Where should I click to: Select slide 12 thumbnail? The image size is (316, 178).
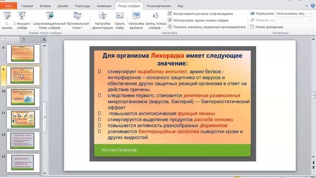(23, 141)
